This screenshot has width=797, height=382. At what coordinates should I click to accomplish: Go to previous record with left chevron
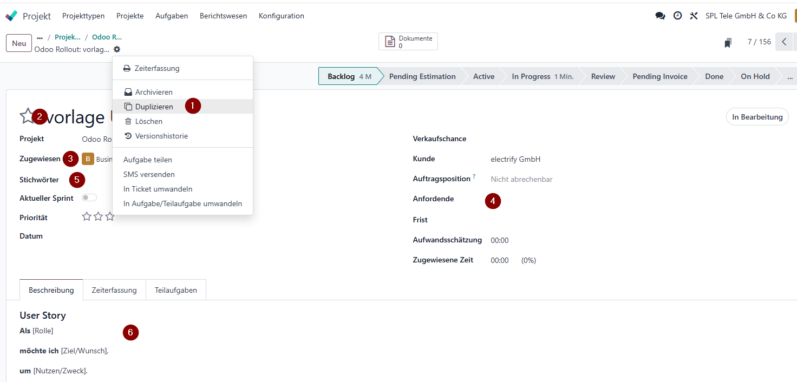click(784, 42)
